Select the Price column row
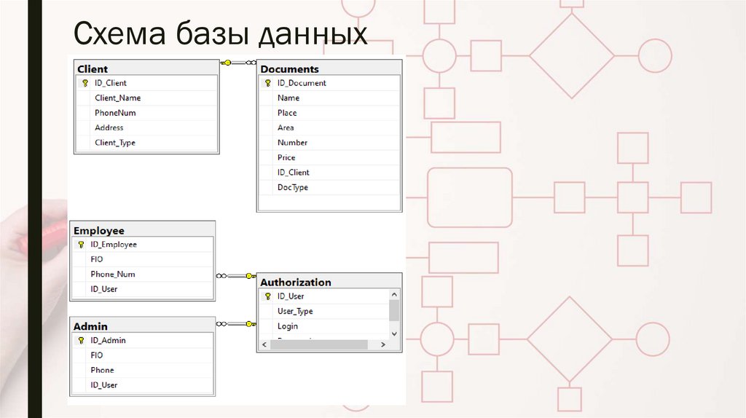This screenshot has height=418, width=746. point(329,157)
